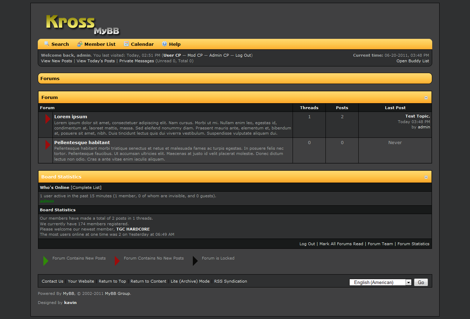Image resolution: width=470 pixels, height=319 pixels.
Task: Collapse the Board Statistics section
Action: (426, 177)
